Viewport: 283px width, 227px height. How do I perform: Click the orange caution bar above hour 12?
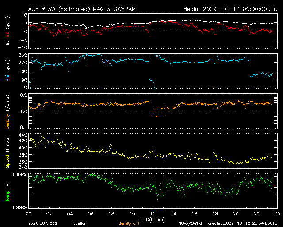coord(153,211)
